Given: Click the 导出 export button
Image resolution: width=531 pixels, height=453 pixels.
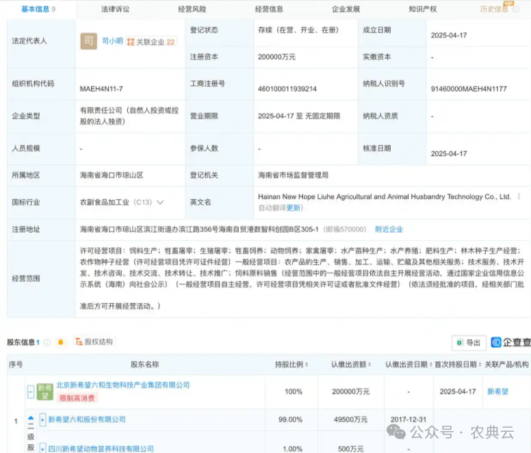Looking at the screenshot, I should 469,343.
